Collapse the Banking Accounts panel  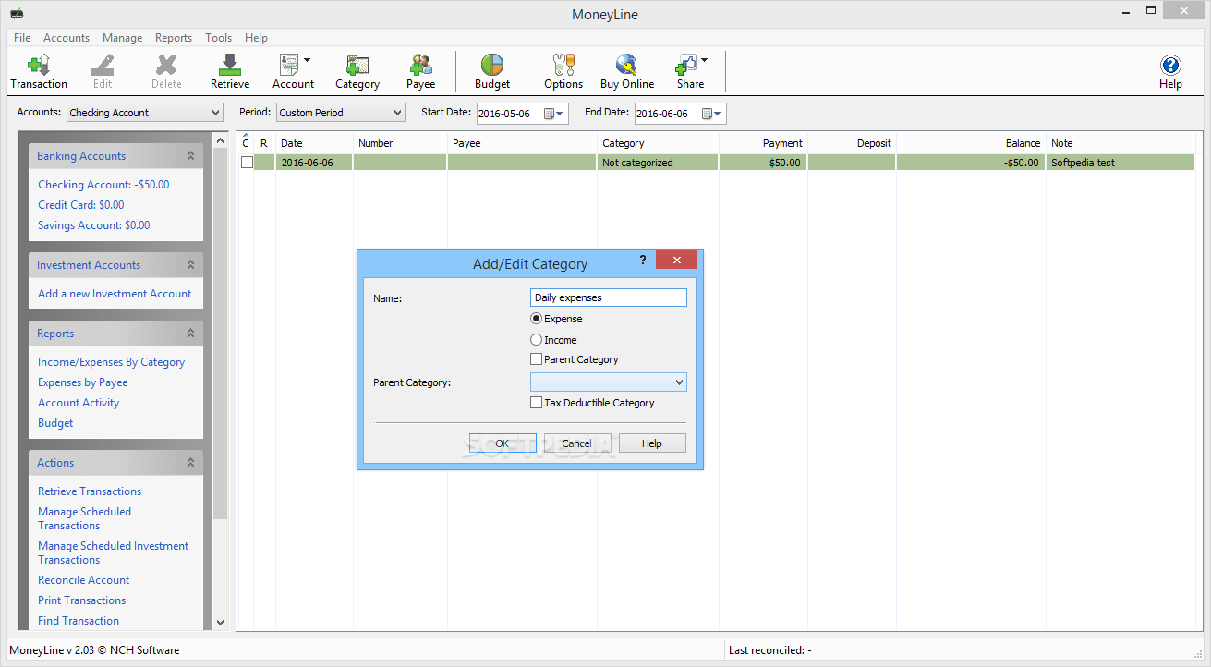tap(191, 156)
